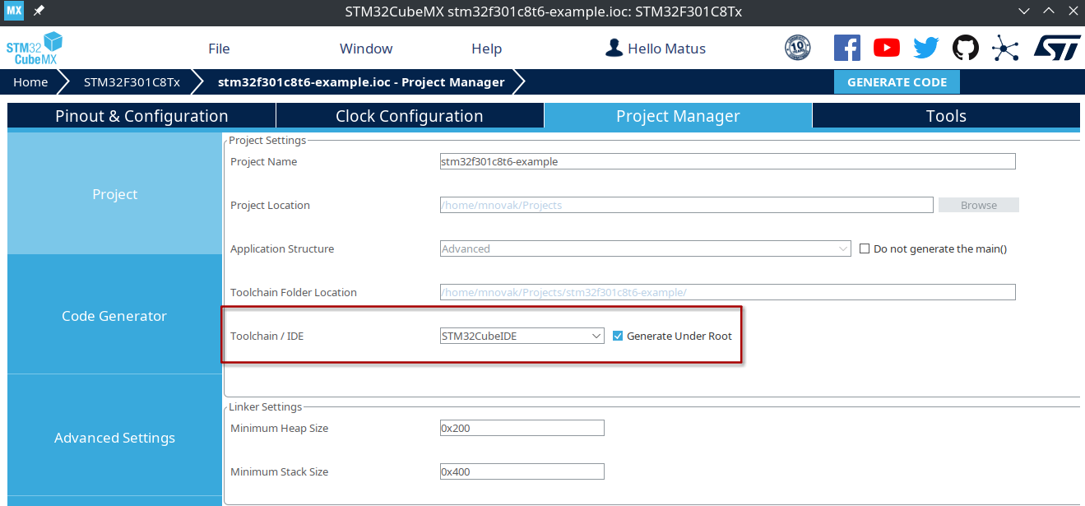The width and height of the screenshot is (1085, 506).
Task: Open the File menu
Action: click(x=219, y=49)
